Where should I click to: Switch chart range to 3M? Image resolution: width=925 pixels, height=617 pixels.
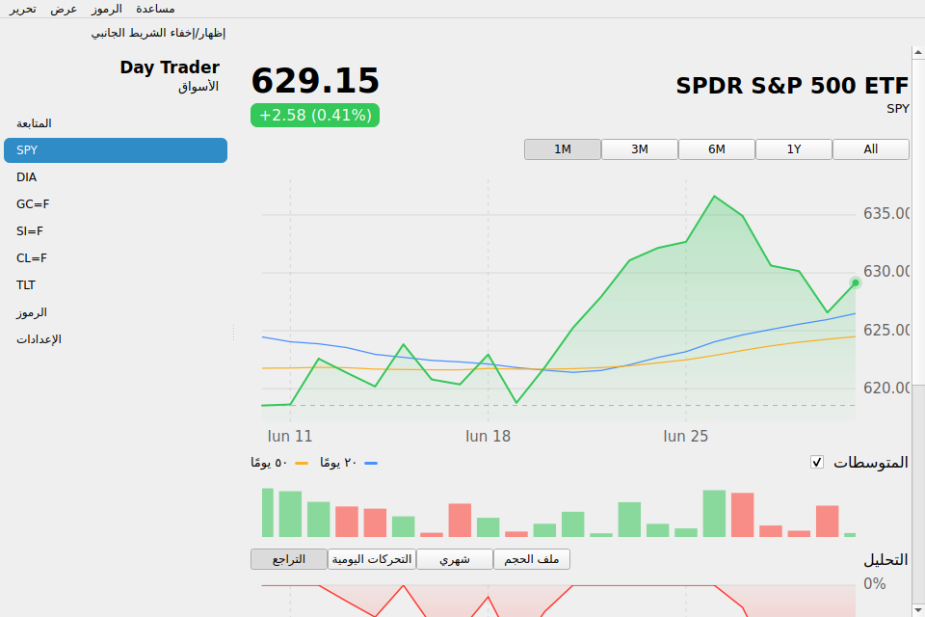pyautogui.click(x=640, y=149)
